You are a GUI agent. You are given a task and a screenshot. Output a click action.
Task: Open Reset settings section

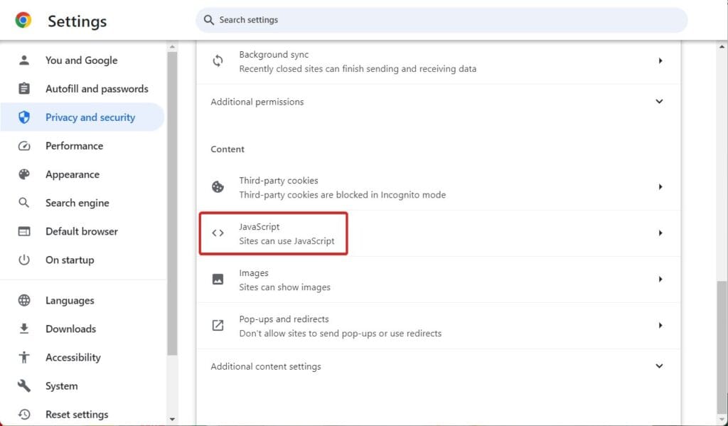coord(82,415)
